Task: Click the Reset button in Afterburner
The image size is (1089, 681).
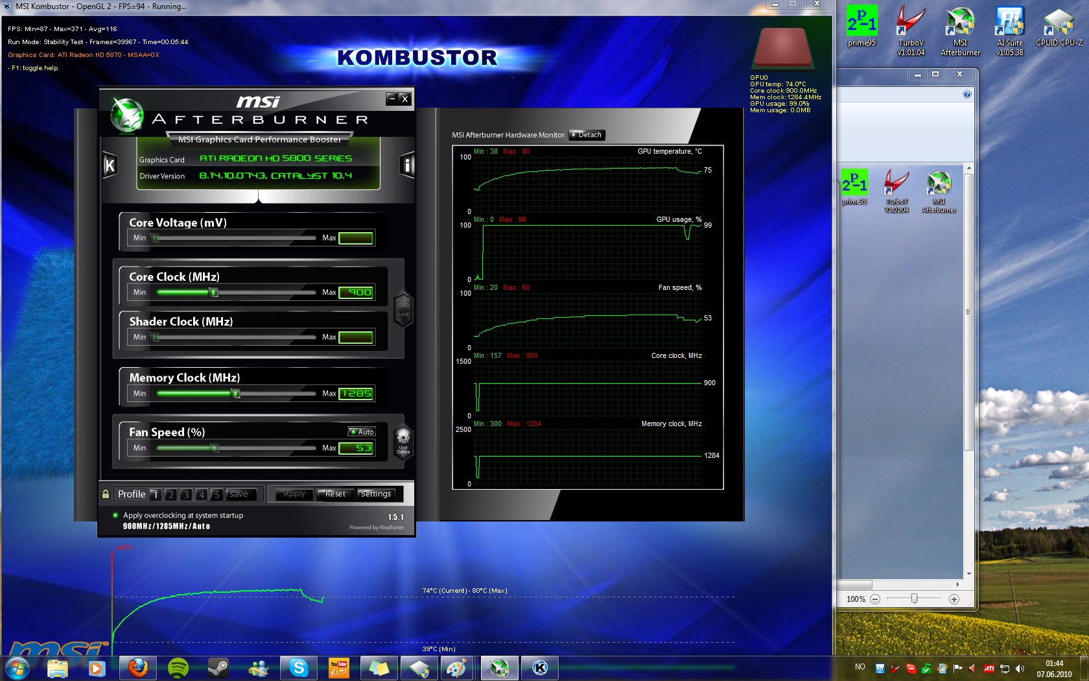Action: point(335,494)
